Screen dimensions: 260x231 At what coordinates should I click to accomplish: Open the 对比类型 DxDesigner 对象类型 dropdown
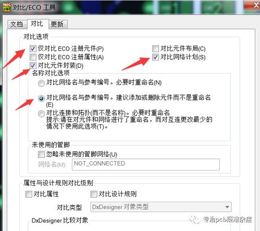pos(161,207)
